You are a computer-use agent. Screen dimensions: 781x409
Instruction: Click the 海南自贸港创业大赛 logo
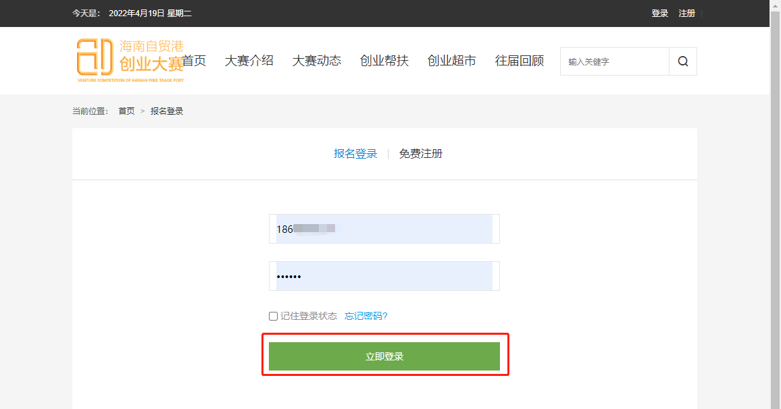[x=128, y=60]
